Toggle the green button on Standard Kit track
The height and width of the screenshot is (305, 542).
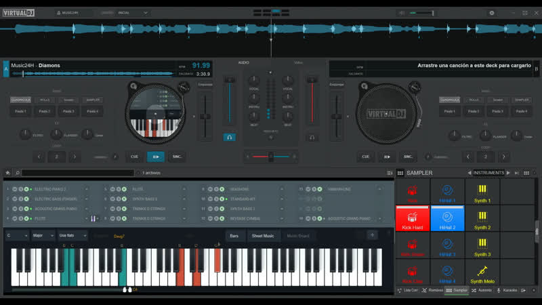click(222, 199)
